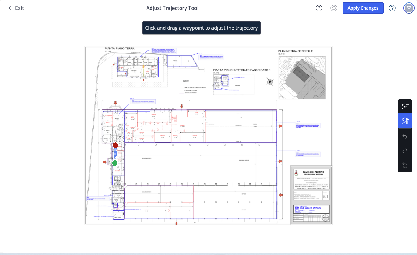Click the blue waypoint nearest the green marker

click(115, 159)
